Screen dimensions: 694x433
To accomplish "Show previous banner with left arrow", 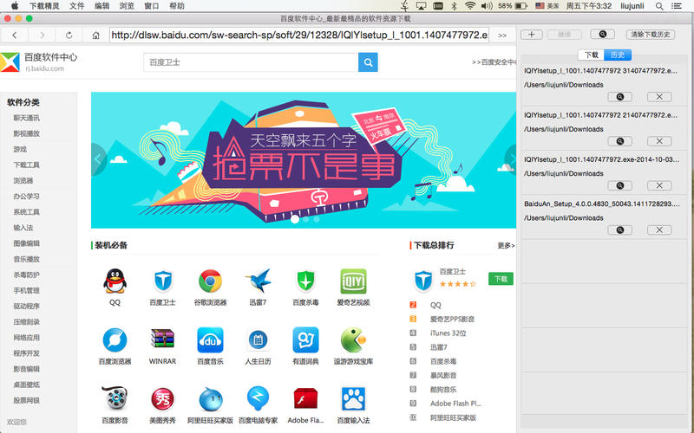I will pos(98,159).
